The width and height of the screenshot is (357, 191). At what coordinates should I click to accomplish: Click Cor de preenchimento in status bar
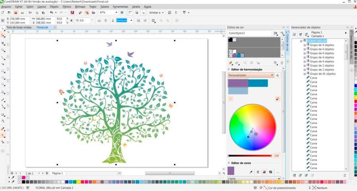click(x=282, y=188)
